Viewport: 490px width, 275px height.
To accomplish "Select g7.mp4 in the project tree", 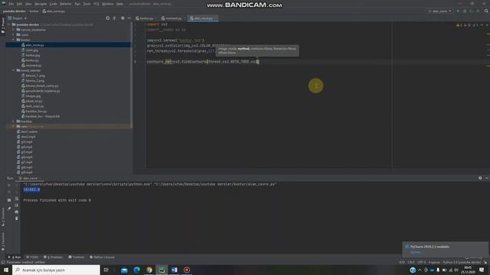I will point(27,162).
